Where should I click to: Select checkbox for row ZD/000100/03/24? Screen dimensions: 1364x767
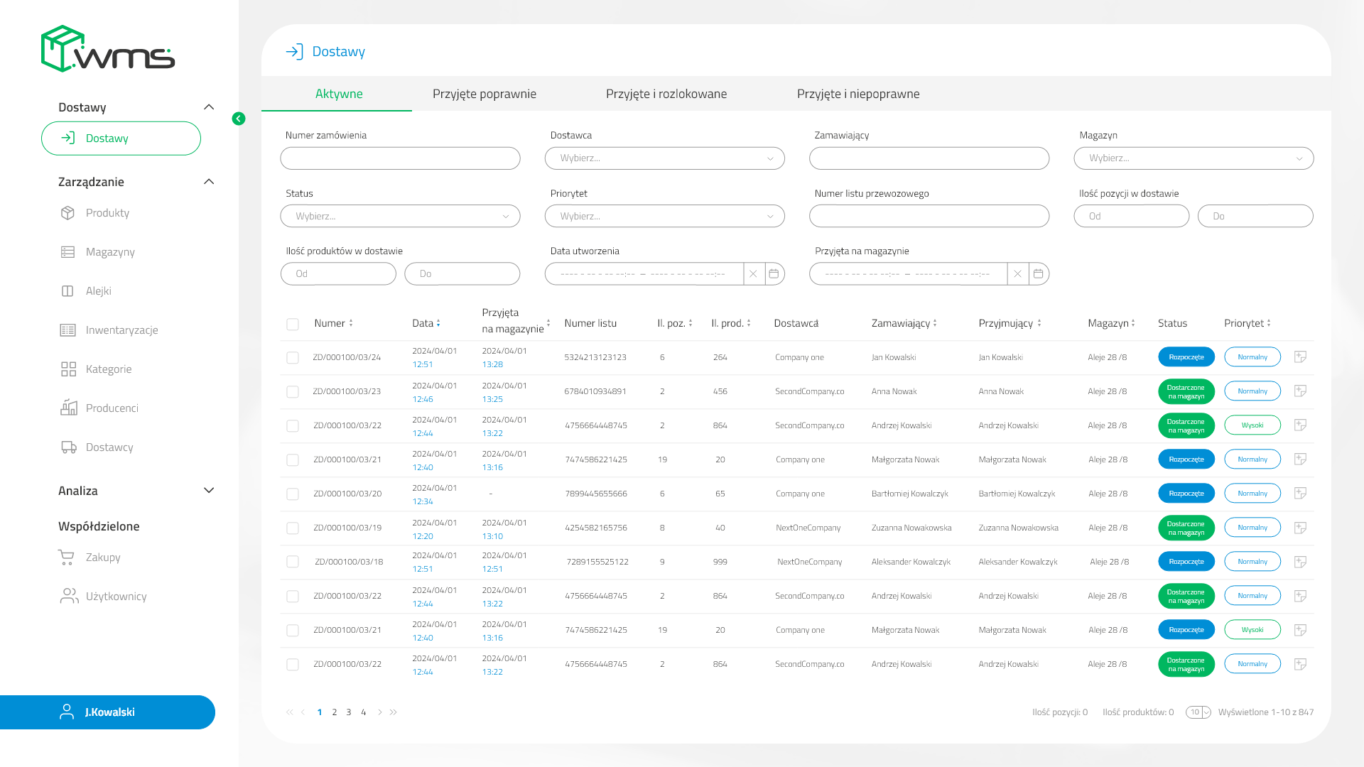293,358
